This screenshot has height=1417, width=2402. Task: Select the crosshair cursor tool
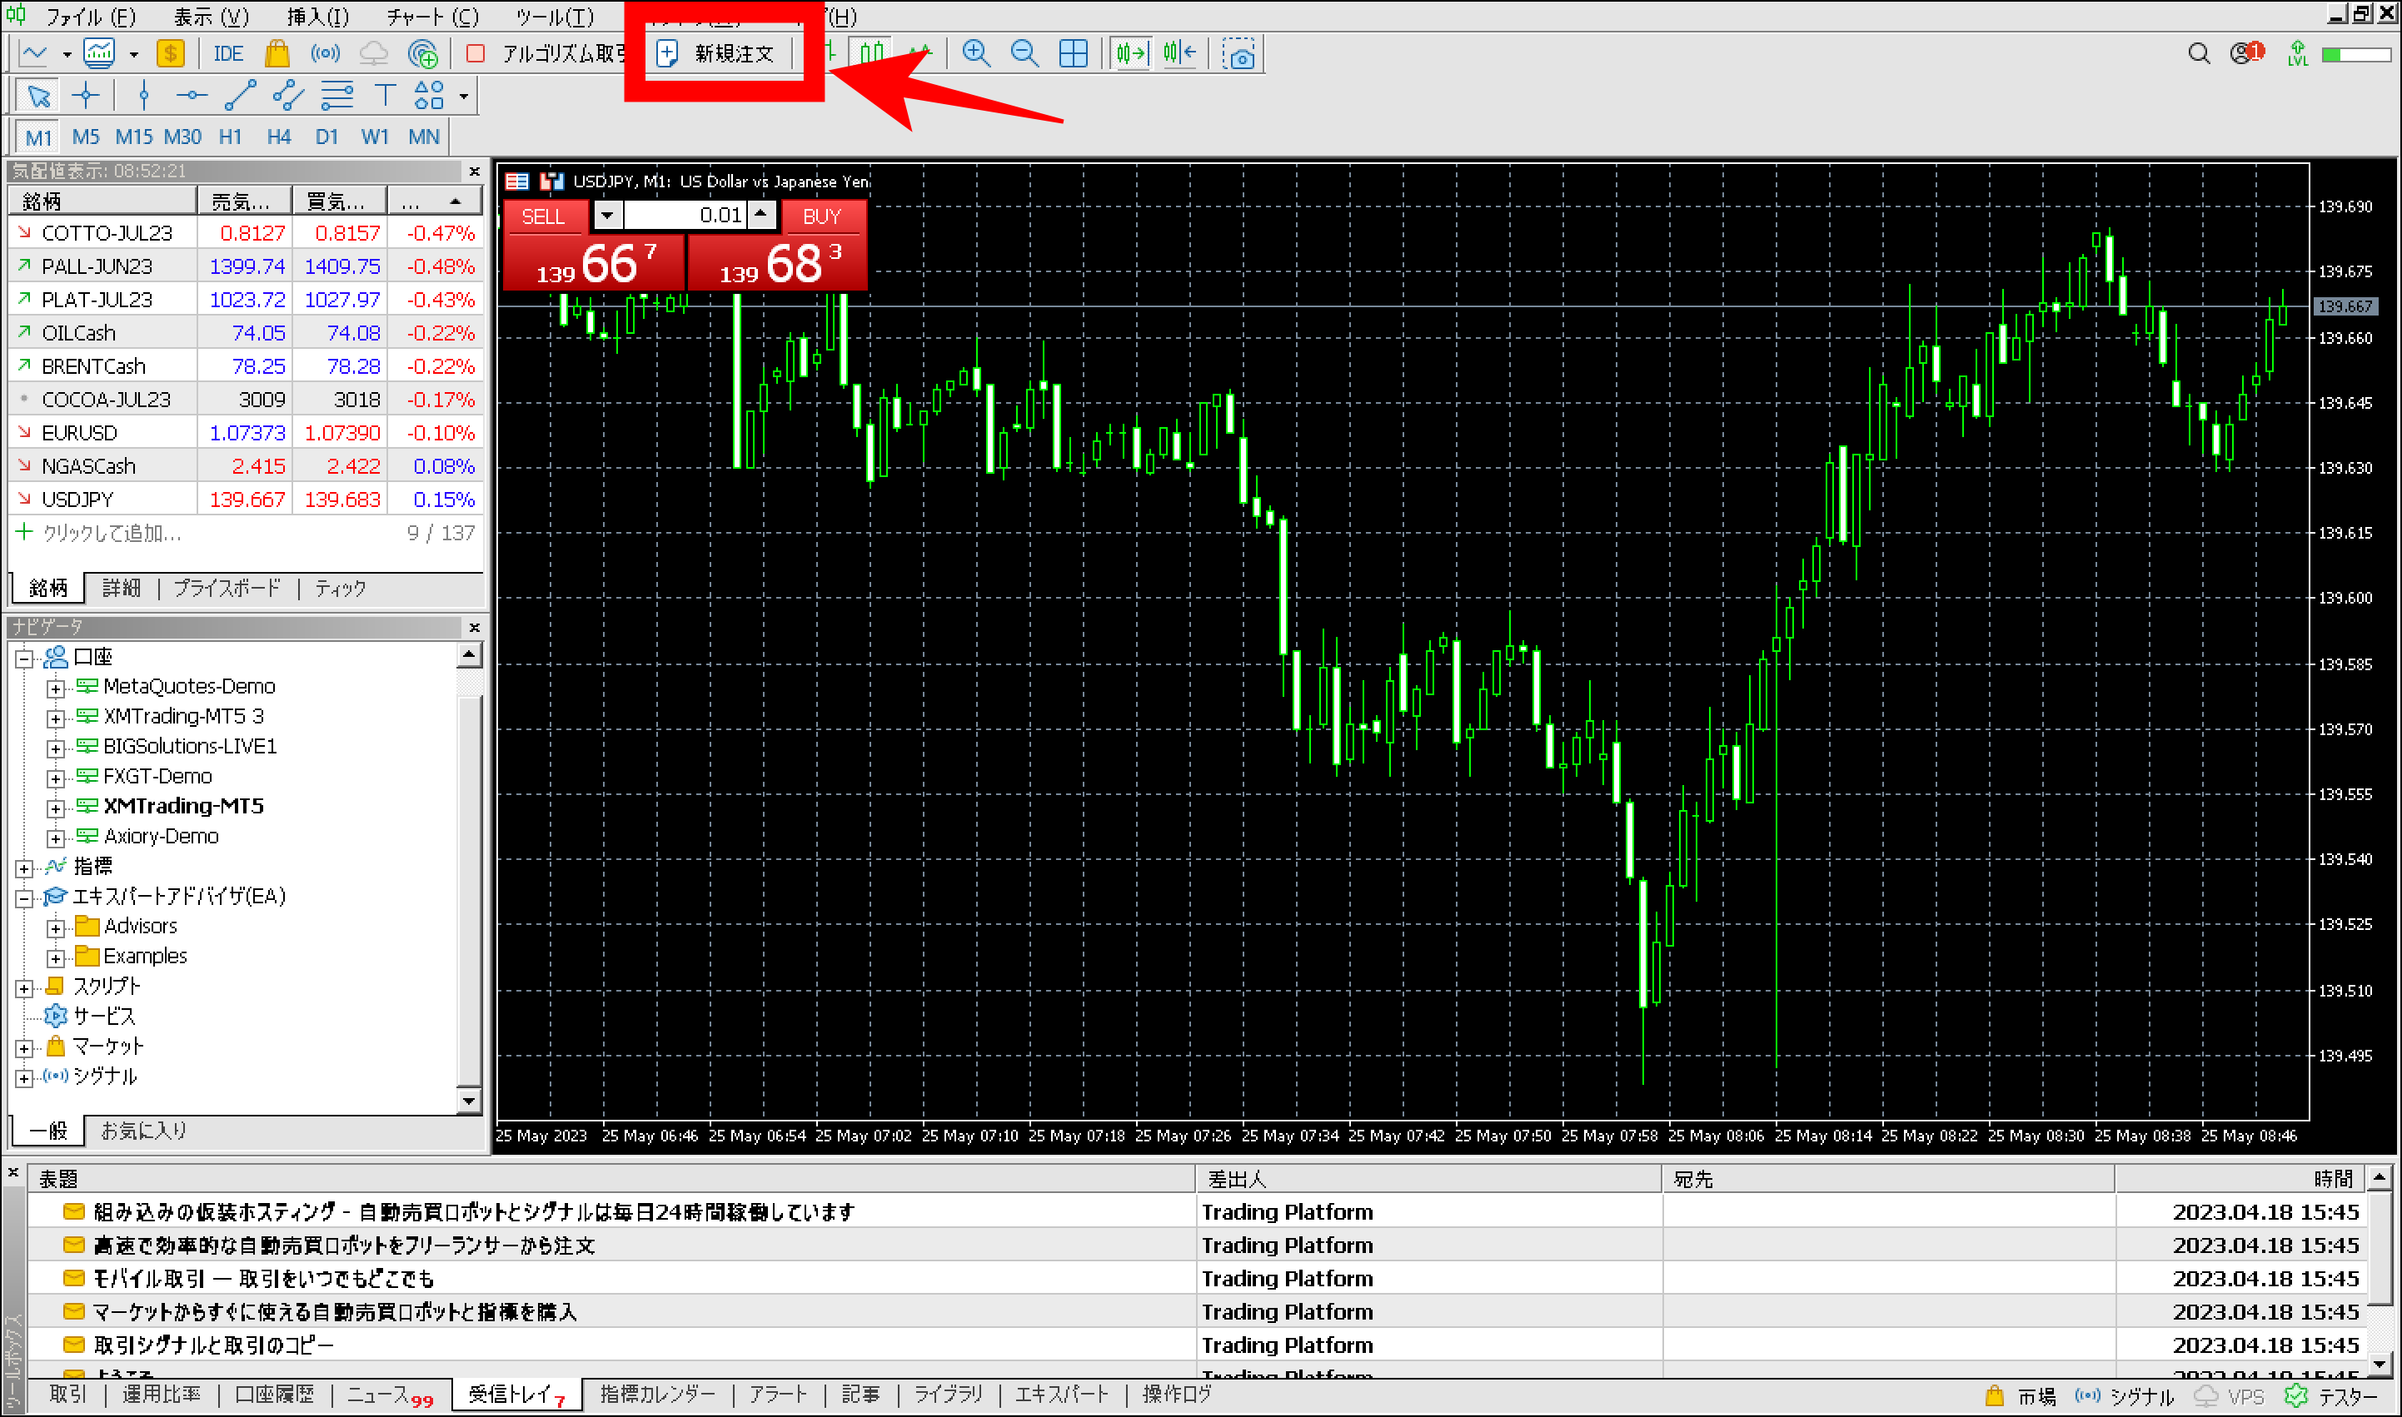(86, 96)
